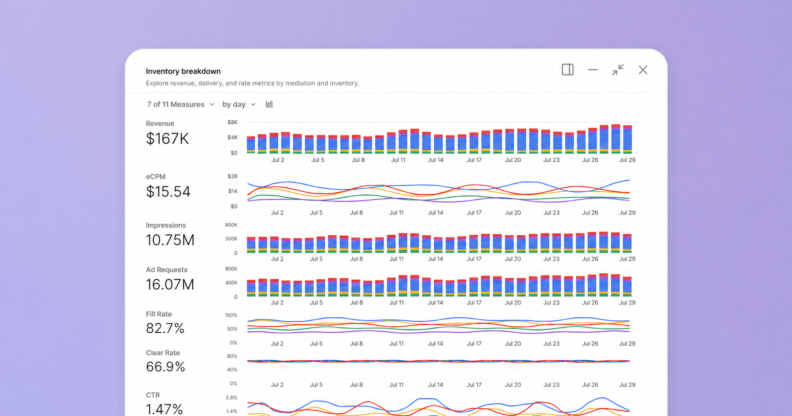Image resolution: width=792 pixels, height=416 pixels.
Task: Click the 10.75M impressions value
Action: coord(170,240)
